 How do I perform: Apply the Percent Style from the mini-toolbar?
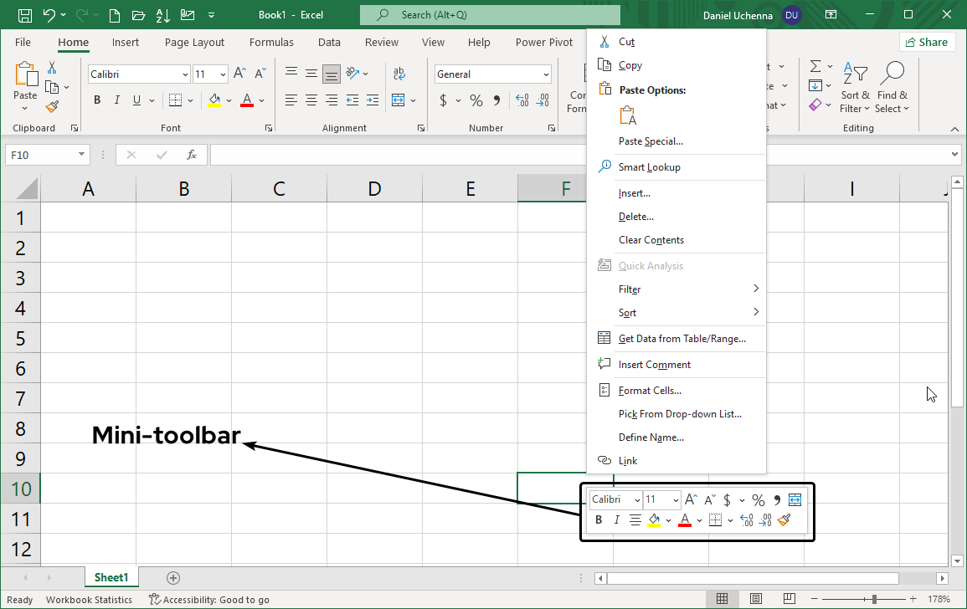(x=758, y=499)
